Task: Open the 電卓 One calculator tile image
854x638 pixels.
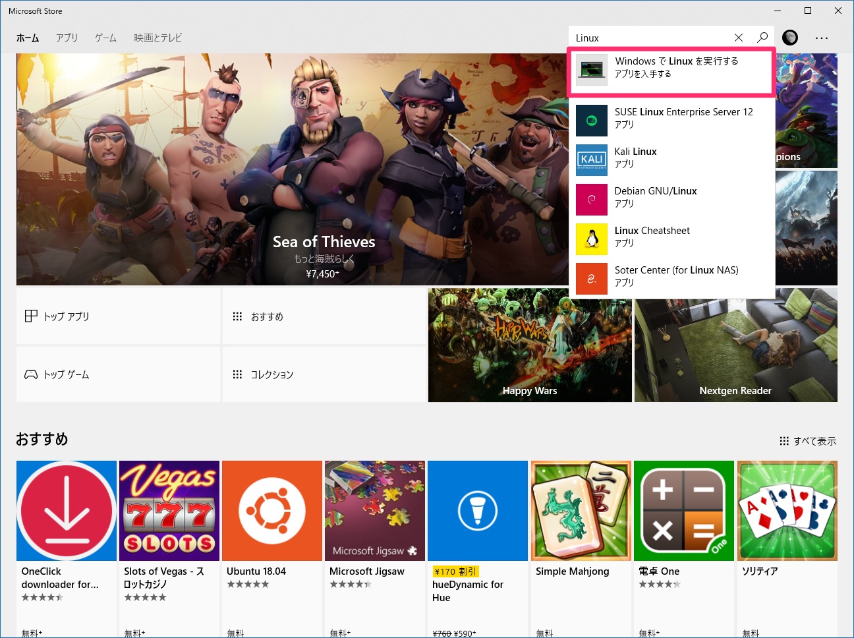Action: (x=683, y=511)
